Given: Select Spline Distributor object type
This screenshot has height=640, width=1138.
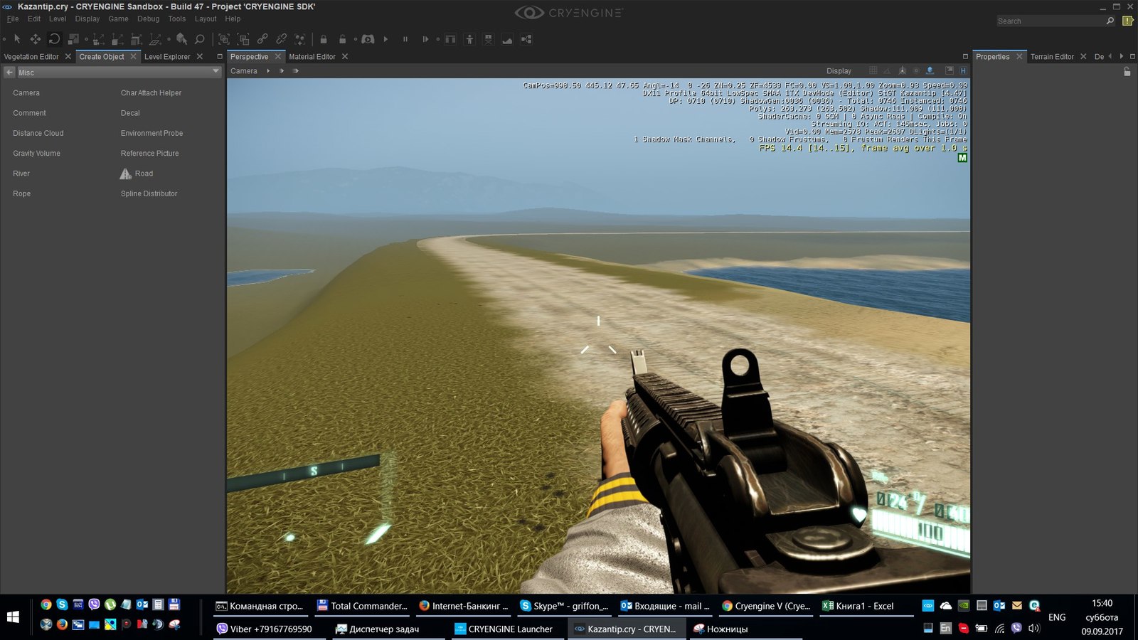Looking at the screenshot, I should pos(149,193).
